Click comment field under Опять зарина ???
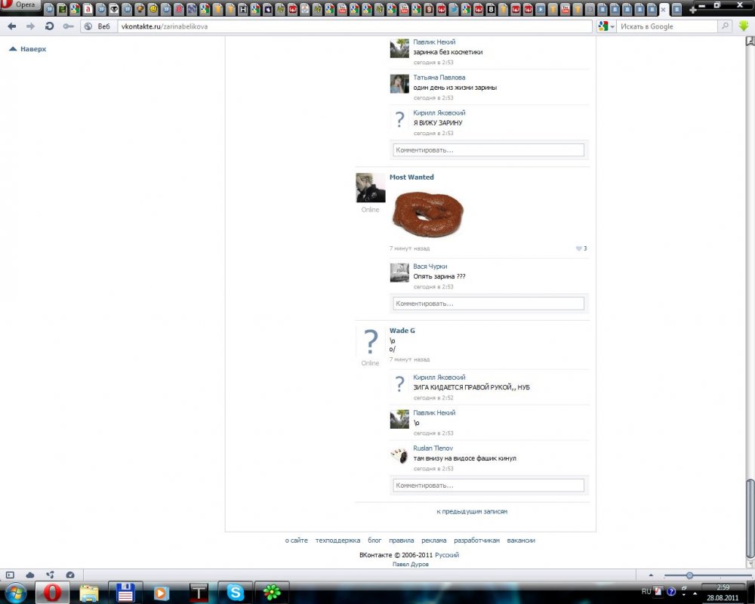 click(x=488, y=304)
